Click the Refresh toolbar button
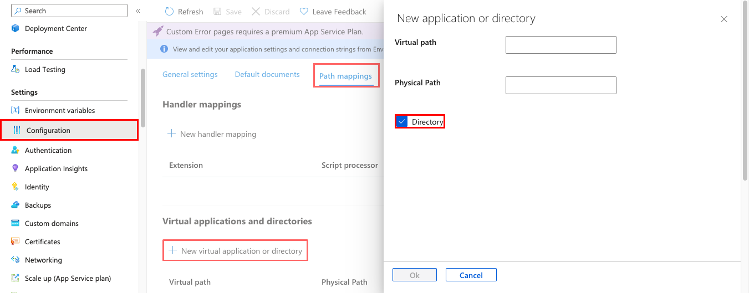The height and width of the screenshot is (293, 749). [x=184, y=12]
